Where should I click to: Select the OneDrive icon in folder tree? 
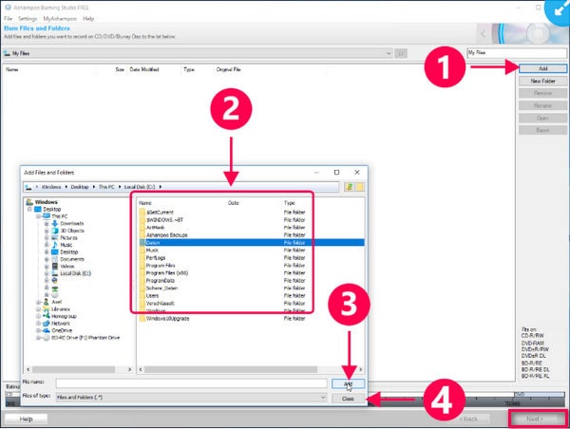[x=47, y=330]
